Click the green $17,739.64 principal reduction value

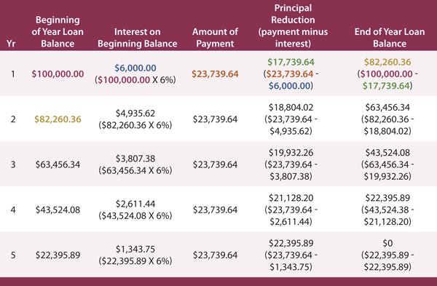[291, 62]
